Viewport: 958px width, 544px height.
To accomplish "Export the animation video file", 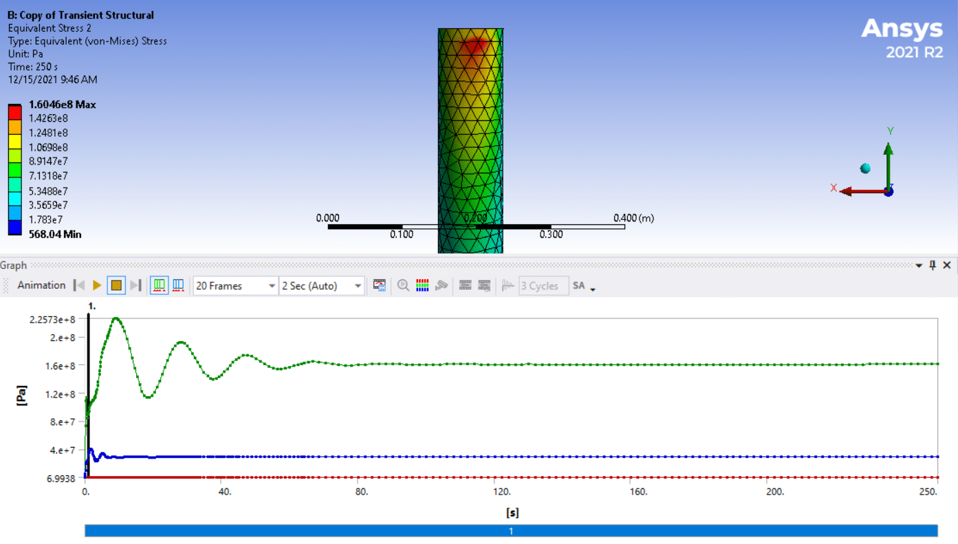I will 380,285.
